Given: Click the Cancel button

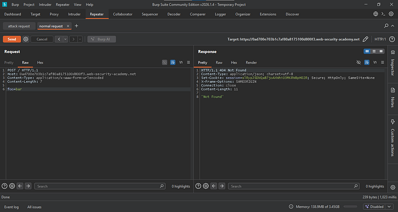Looking at the screenshot, I should tap(42, 39).
